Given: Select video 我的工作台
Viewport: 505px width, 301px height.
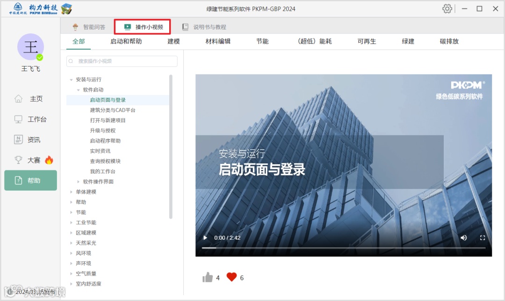Looking at the screenshot, I should 102,171.
